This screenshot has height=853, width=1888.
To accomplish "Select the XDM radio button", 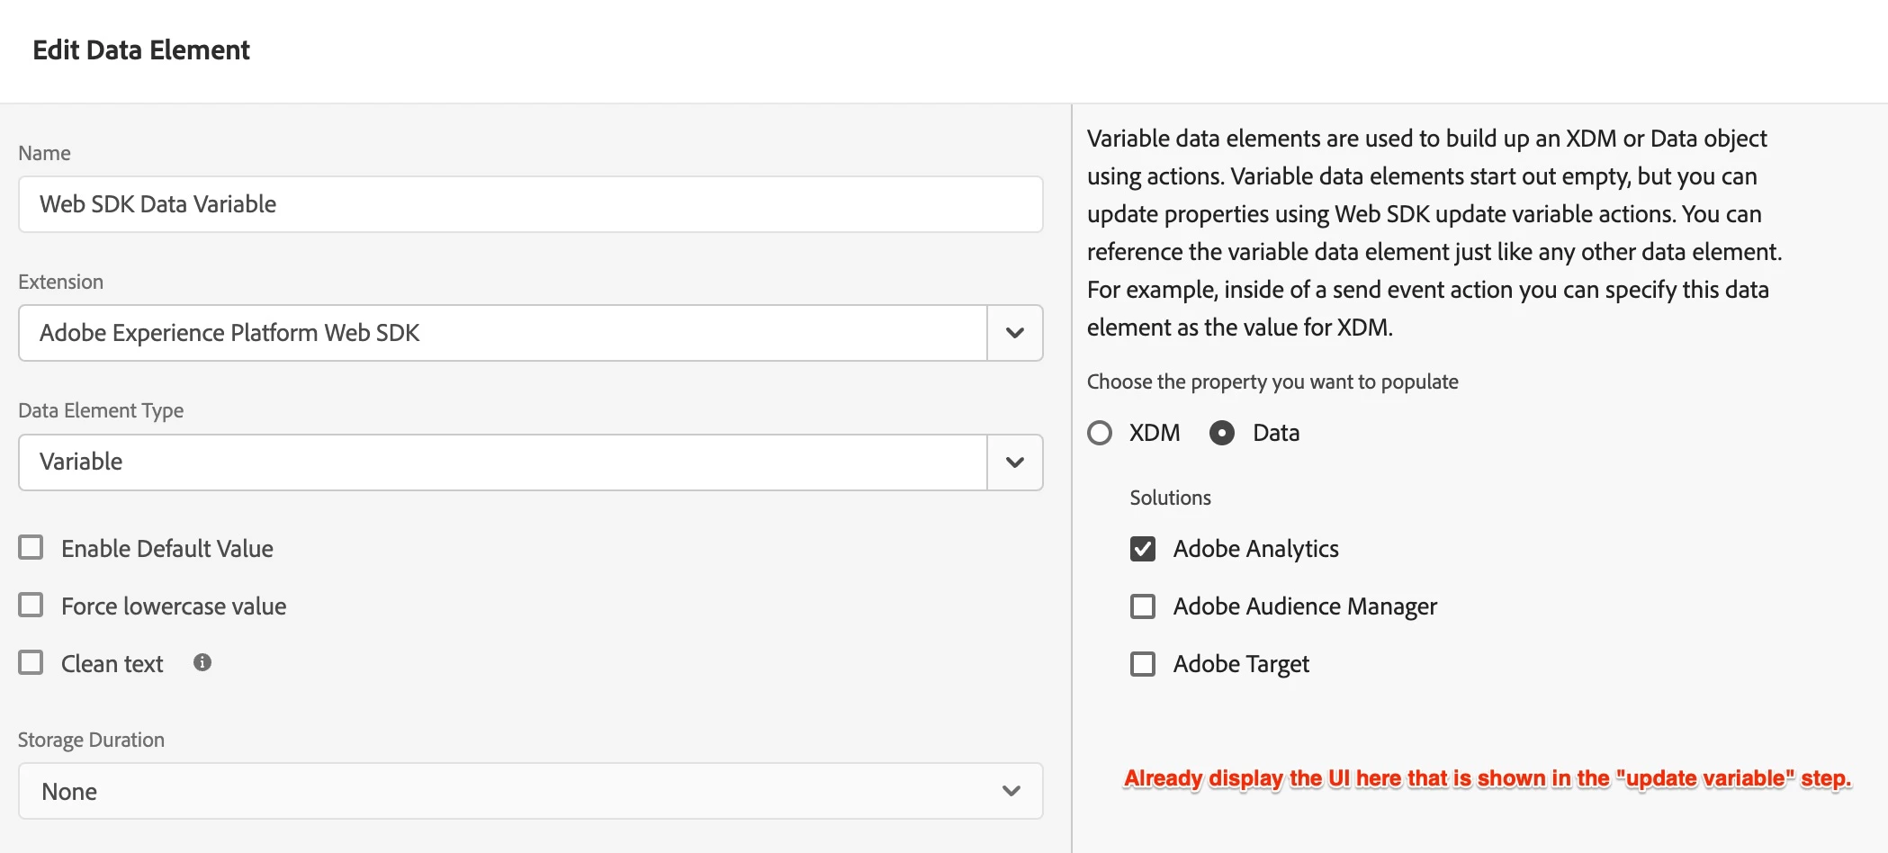I will tap(1100, 433).
